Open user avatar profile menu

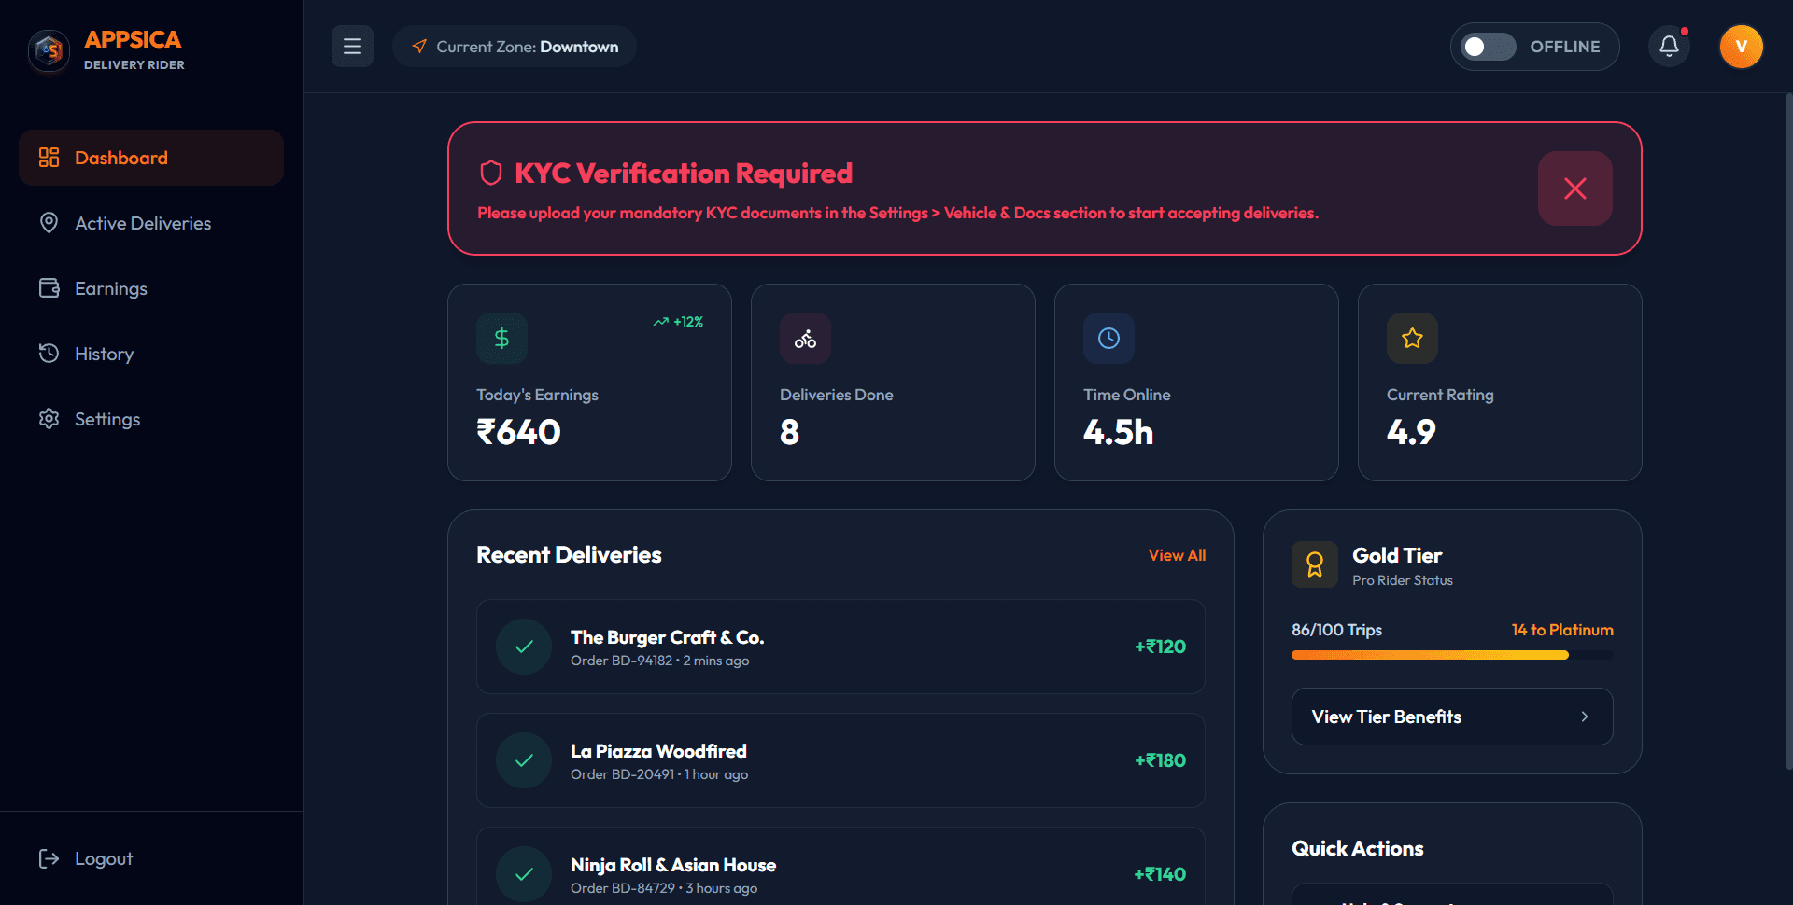pos(1741,47)
